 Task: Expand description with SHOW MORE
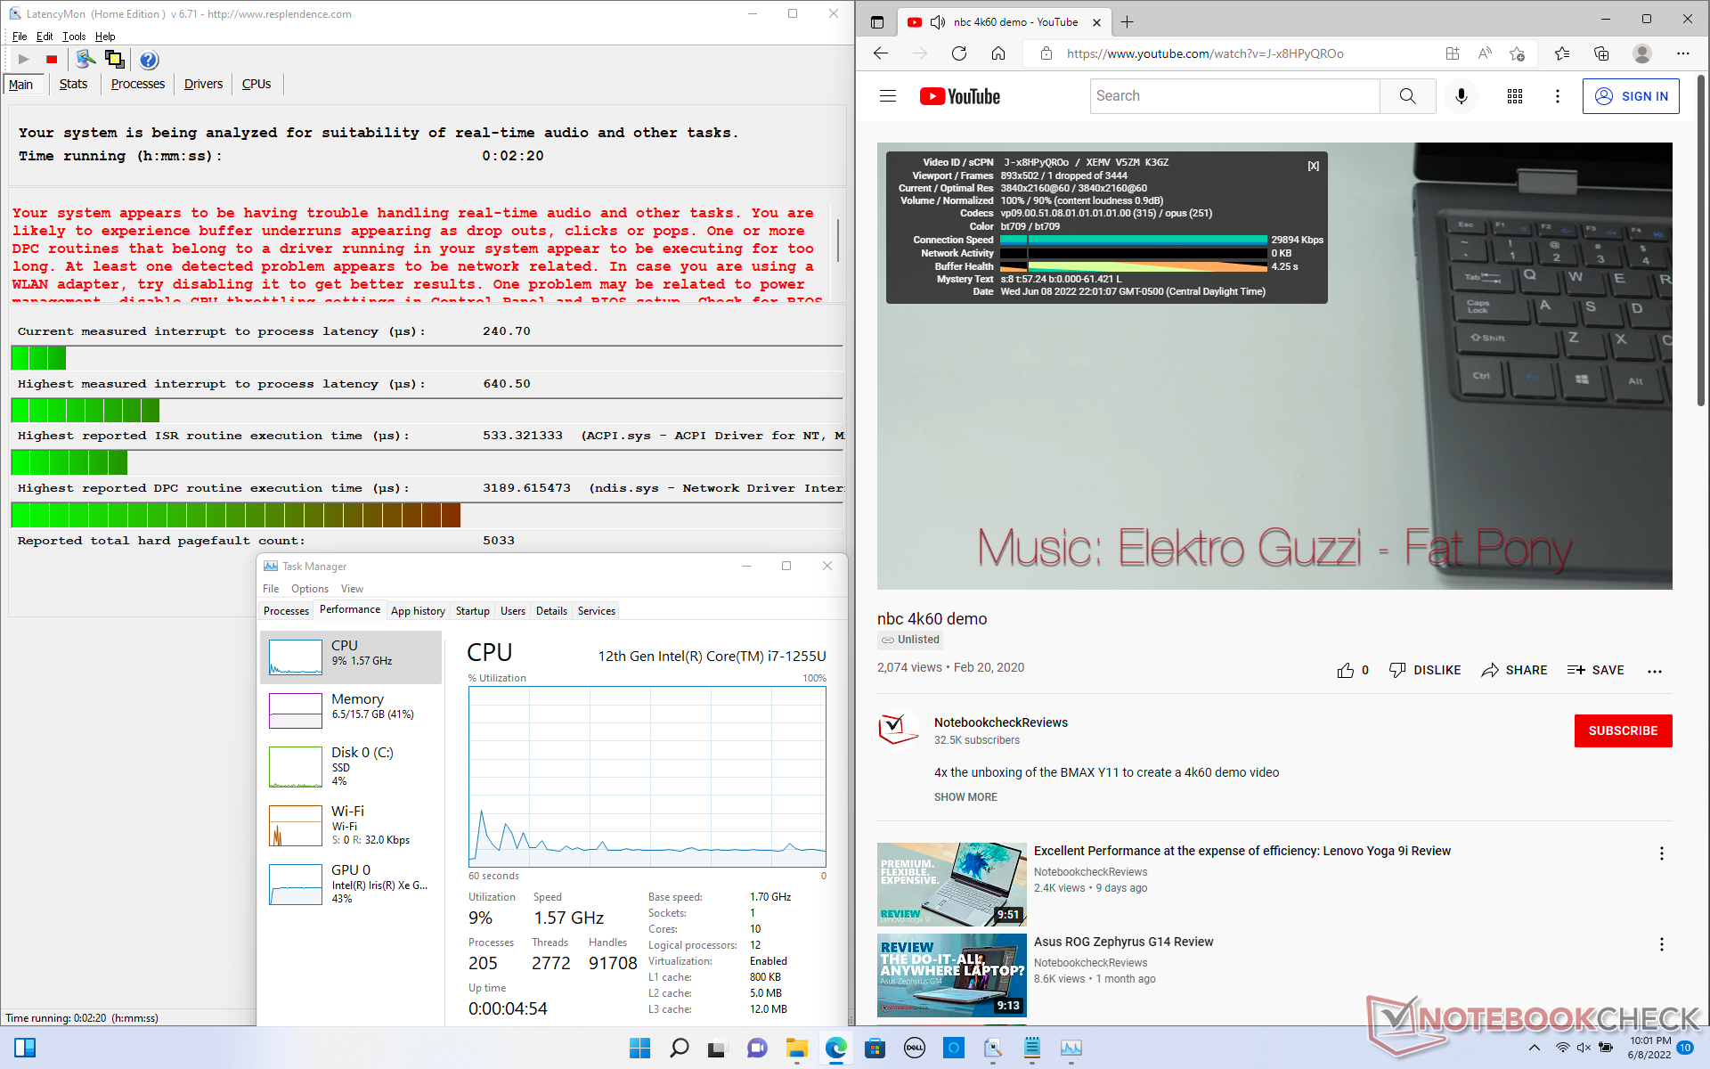965,797
